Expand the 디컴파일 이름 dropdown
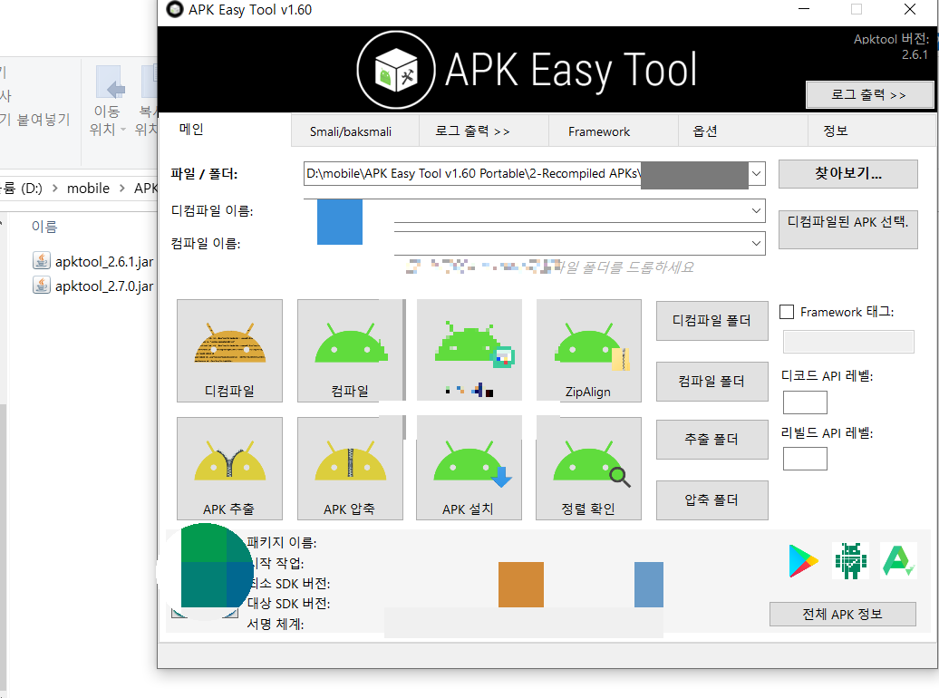This screenshot has height=698, width=939. [756, 211]
